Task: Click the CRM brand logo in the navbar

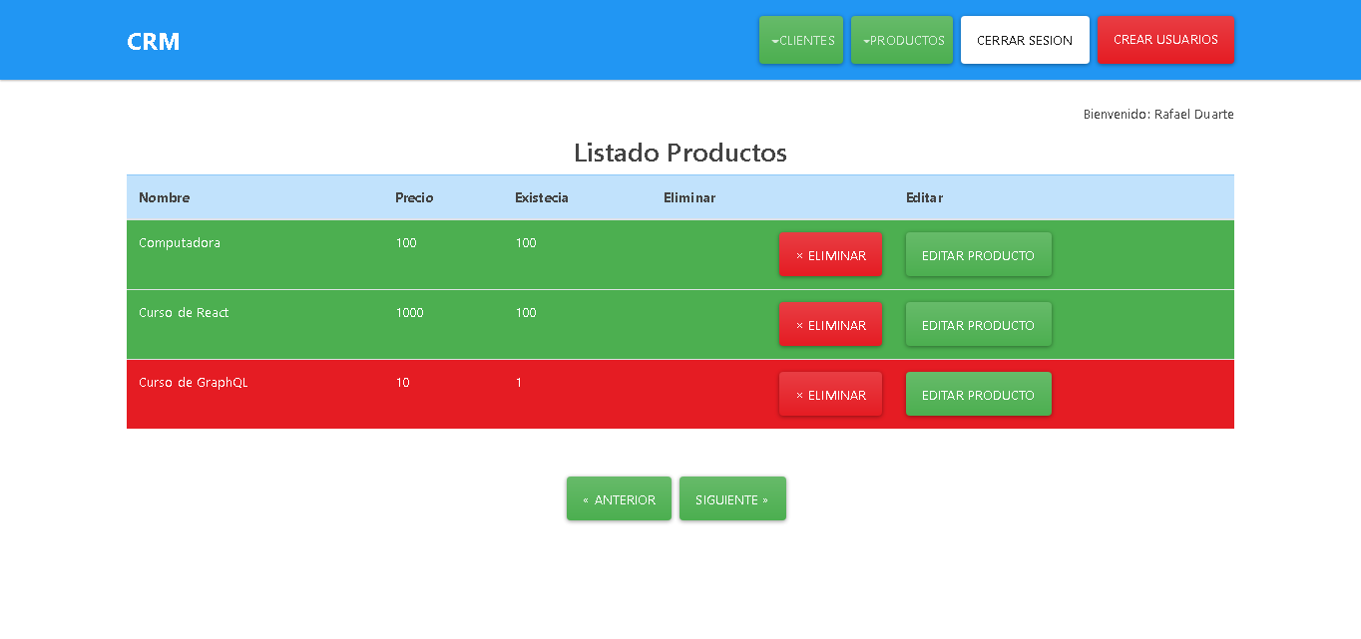Action: [153, 41]
